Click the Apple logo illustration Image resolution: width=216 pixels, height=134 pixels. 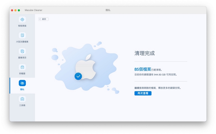(86, 66)
